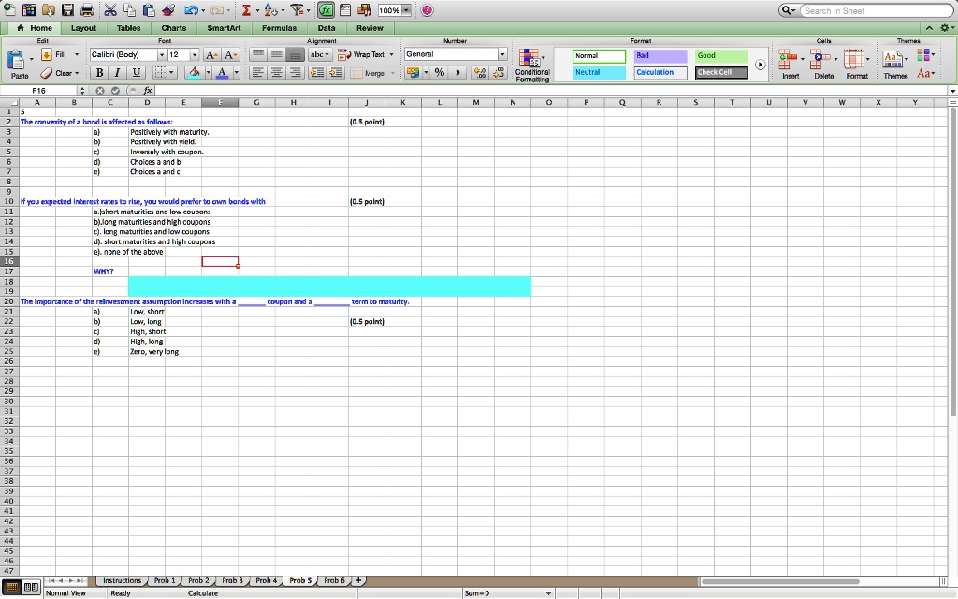Open the Formula Builder fx icon
Viewport: 958px width, 599px height.
[326, 10]
